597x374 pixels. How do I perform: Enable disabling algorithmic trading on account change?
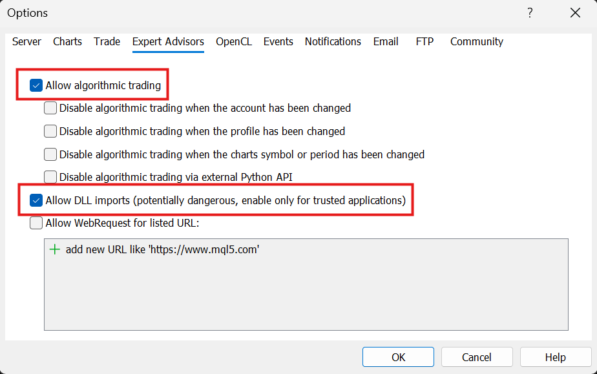(x=50, y=108)
